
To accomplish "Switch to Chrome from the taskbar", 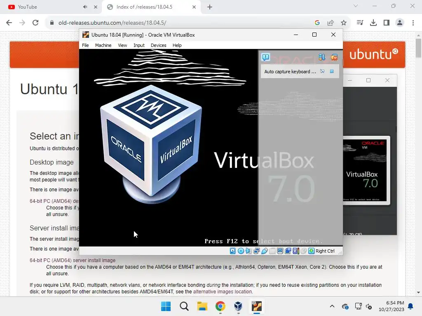I will pos(220,306).
